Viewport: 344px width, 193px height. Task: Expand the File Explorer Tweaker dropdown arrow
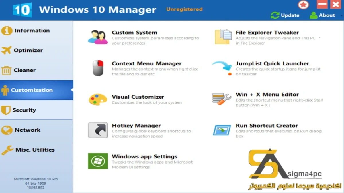click(x=320, y=37)
